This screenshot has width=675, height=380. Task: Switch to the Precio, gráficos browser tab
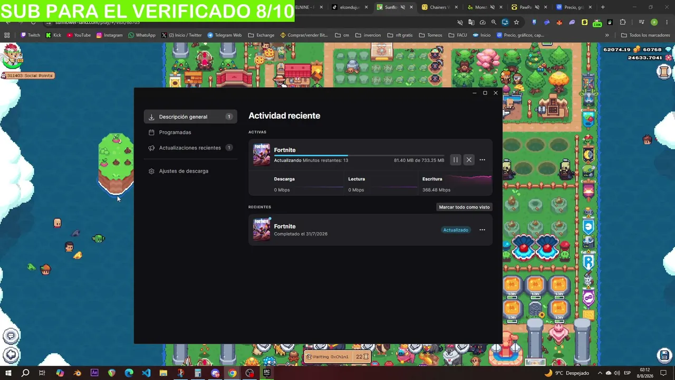tap(575, 7)
